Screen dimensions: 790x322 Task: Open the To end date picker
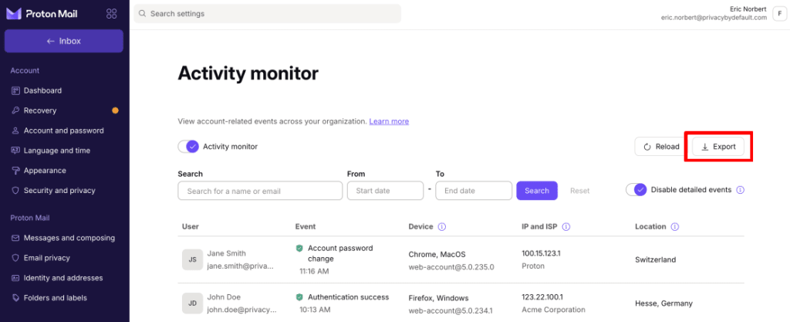(474, 191)
